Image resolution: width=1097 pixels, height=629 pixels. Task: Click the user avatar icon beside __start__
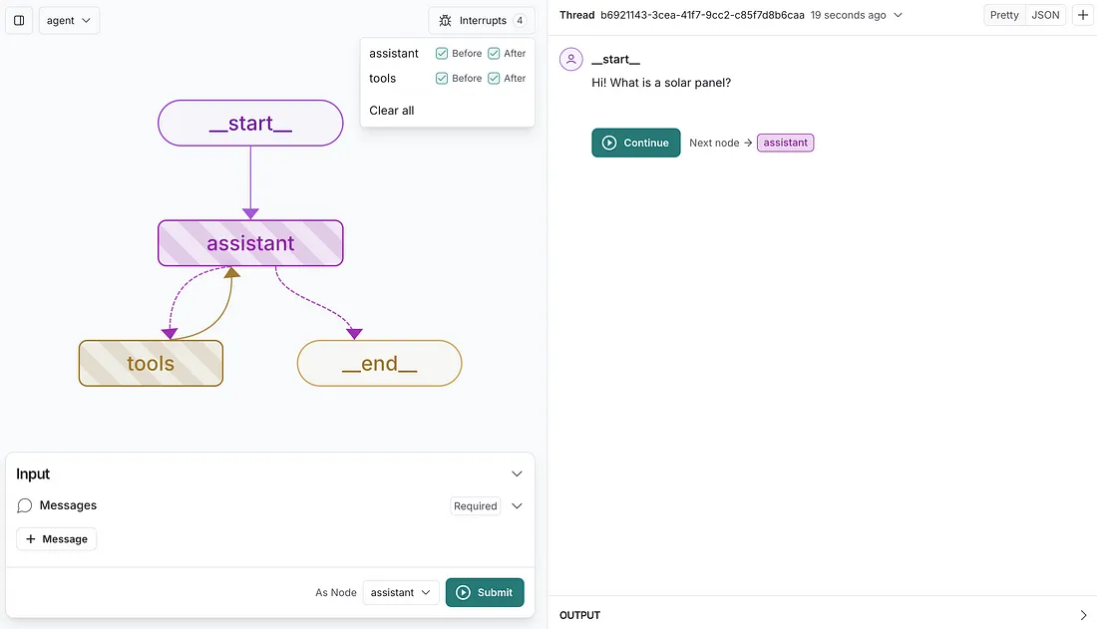[570, 60]
